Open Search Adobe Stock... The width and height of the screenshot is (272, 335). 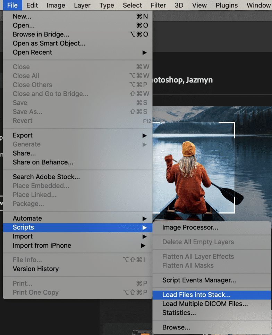pos(46,177)
